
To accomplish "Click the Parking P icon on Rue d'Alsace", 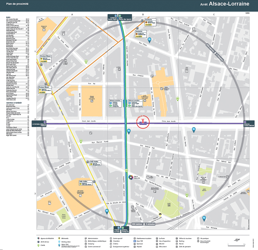I will 152,76.
